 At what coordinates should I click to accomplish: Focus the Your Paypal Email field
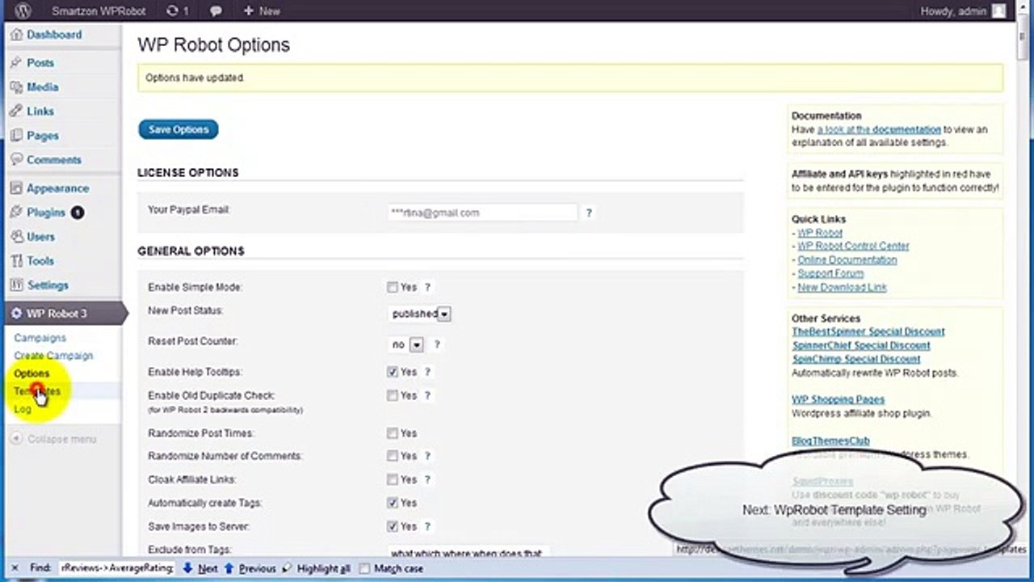[x=483, y=213]
